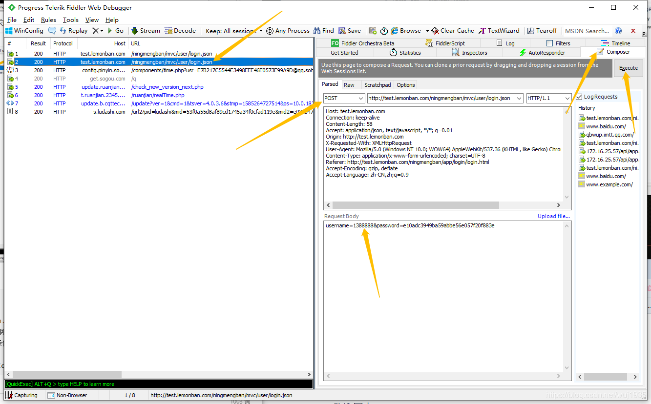The width and height of the screenshot is (651, 404).
Task: Click the Execute button
Action: click(629, 68)
